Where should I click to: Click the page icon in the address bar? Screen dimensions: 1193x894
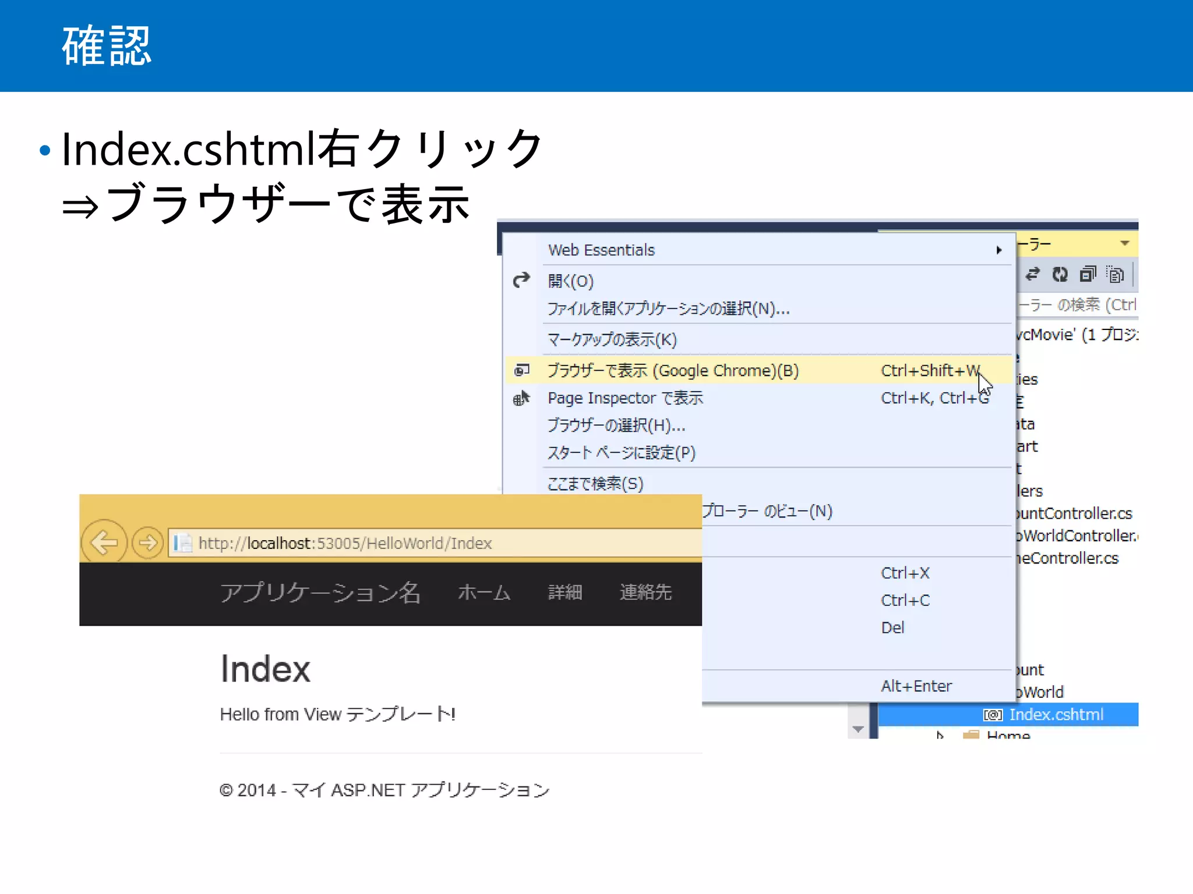coord(183,543)
